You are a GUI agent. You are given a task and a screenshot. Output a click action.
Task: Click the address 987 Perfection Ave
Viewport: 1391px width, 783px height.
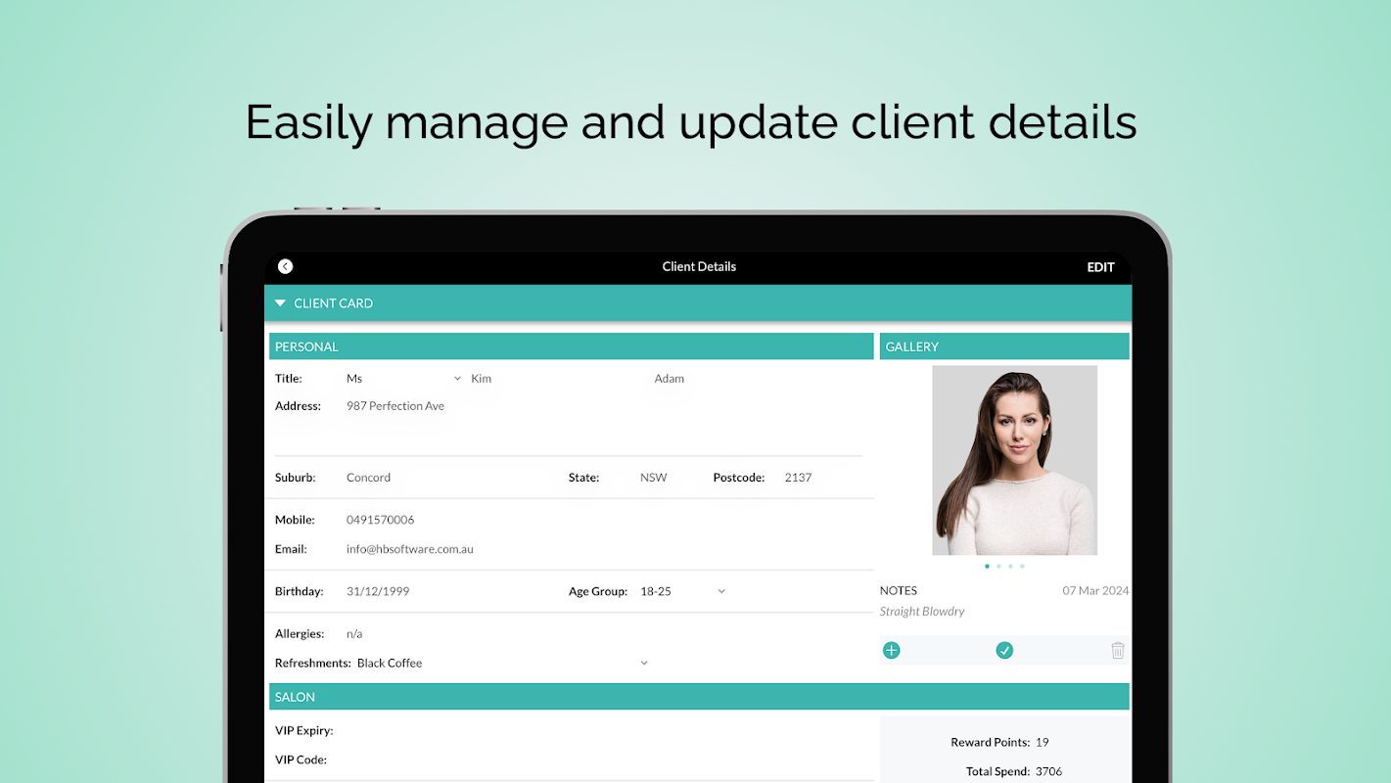(394, 406)
